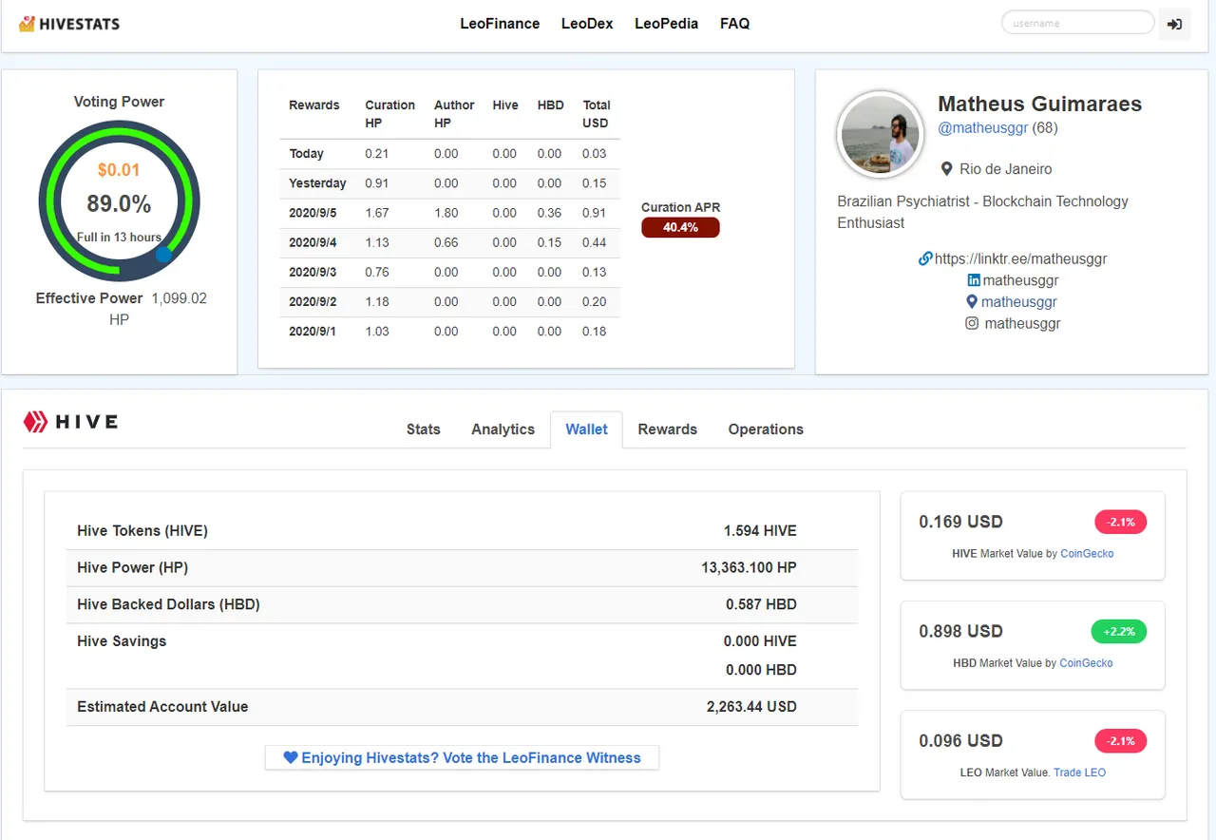1216x840 pixels.
Task: Click the Instagram icon beside matheusggr
Action: [x=972, y=323]
